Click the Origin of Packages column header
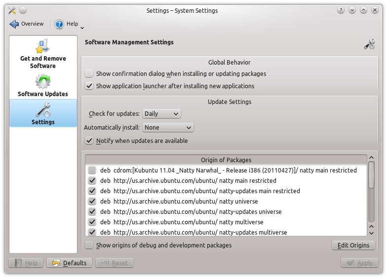Screen dimensions: 387x278 tap(226, 160)
